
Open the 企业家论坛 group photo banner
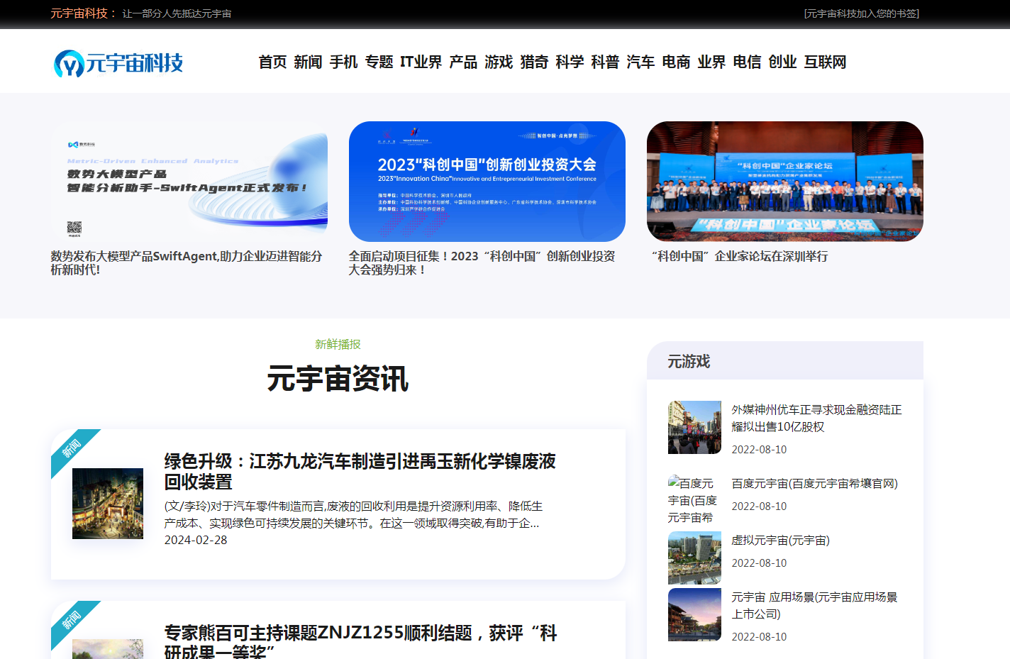(785, 182)
